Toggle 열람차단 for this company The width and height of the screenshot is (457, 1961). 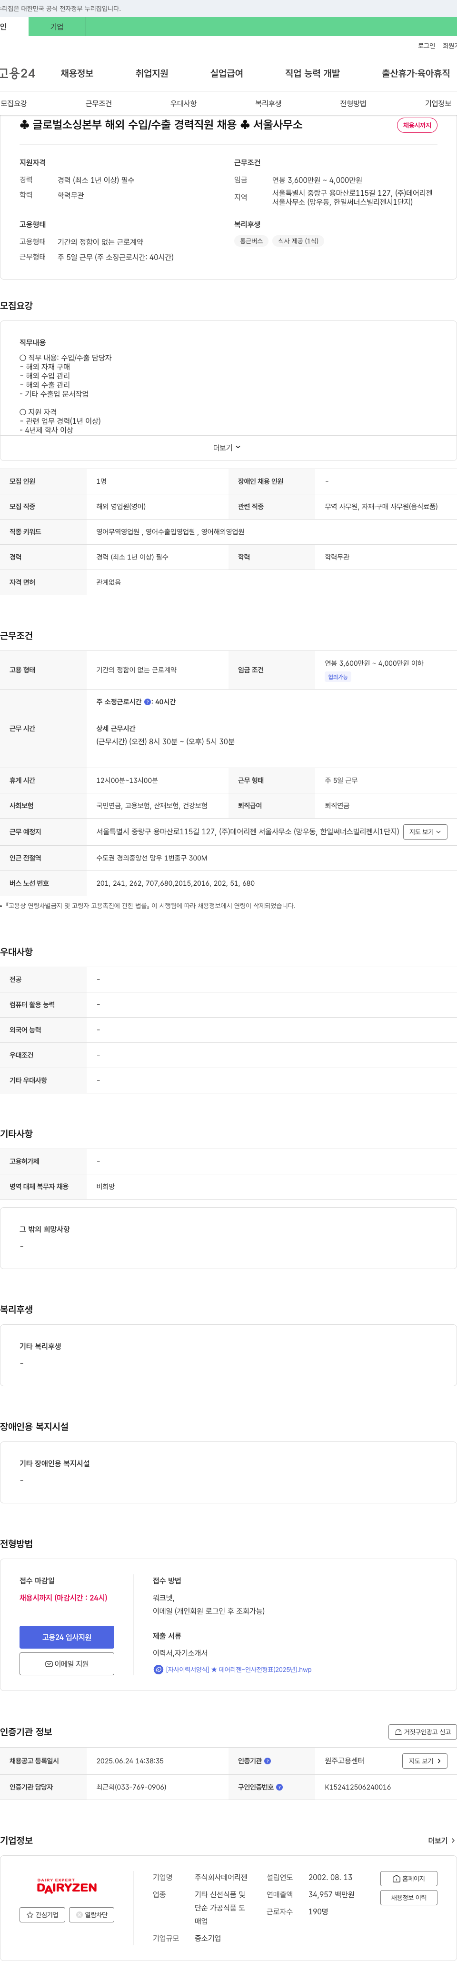coord(91,1914)
